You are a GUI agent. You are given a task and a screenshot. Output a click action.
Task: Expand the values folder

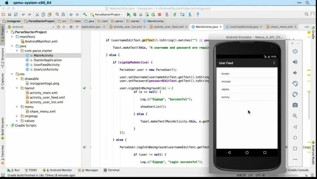click(x=17, y=121)
